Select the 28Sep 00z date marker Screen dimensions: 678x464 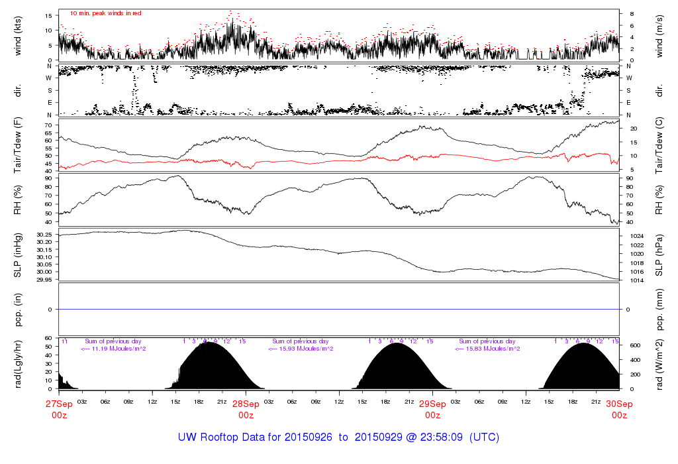[x=246, y=408]
